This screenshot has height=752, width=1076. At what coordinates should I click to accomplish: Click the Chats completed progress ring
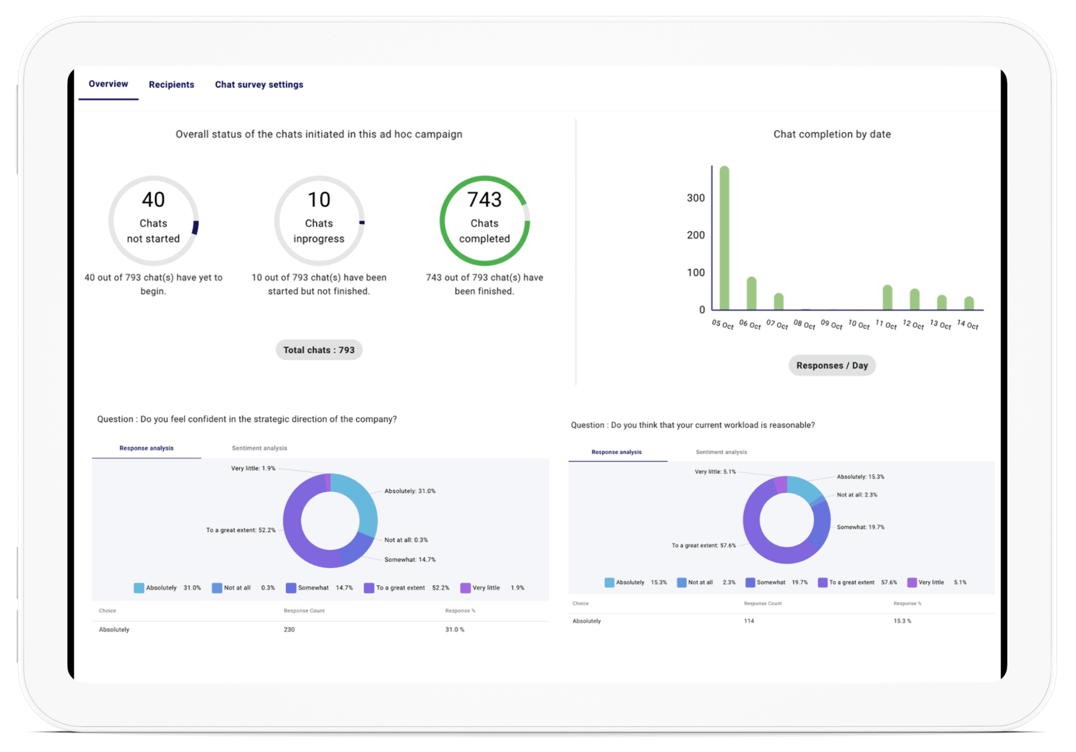[484, 221]
